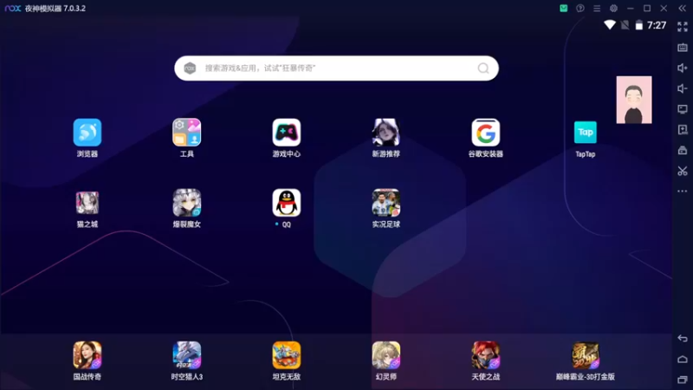The width and height of the screenshot is (693, 390).
Task: Click the Wi-Fi status icon
Action: coord(610,25)
